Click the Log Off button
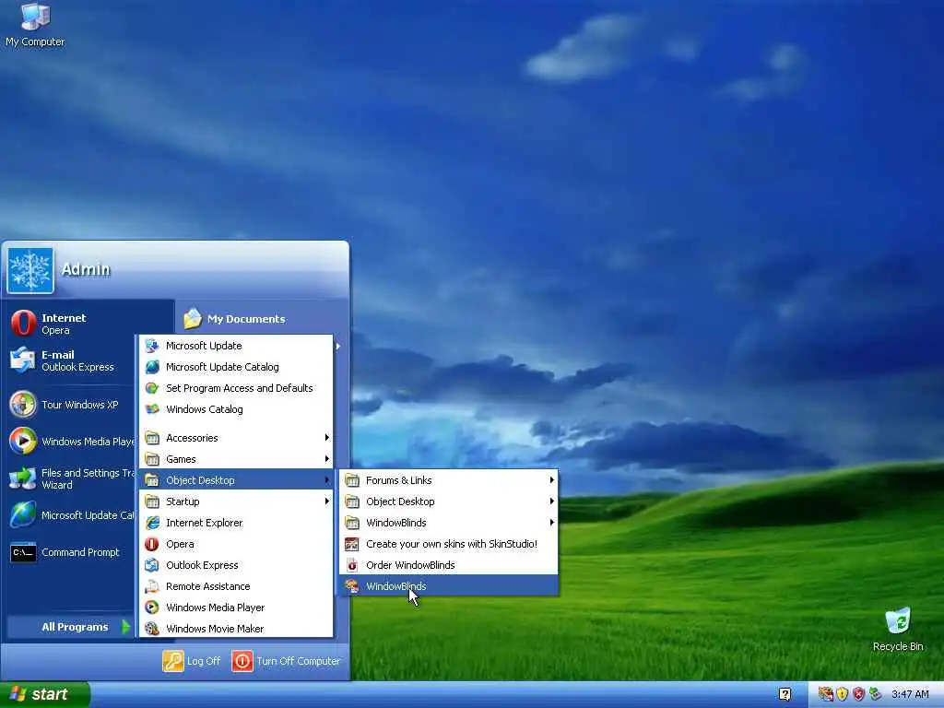 click(x=192, y=660)
